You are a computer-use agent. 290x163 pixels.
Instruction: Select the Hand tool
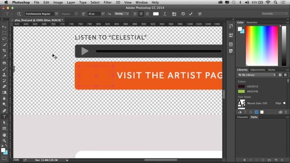(x=4, y=135)
